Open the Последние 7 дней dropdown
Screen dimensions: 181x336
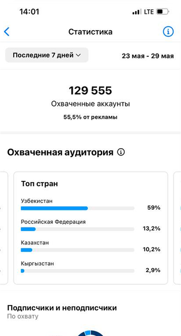click(47, 55)
